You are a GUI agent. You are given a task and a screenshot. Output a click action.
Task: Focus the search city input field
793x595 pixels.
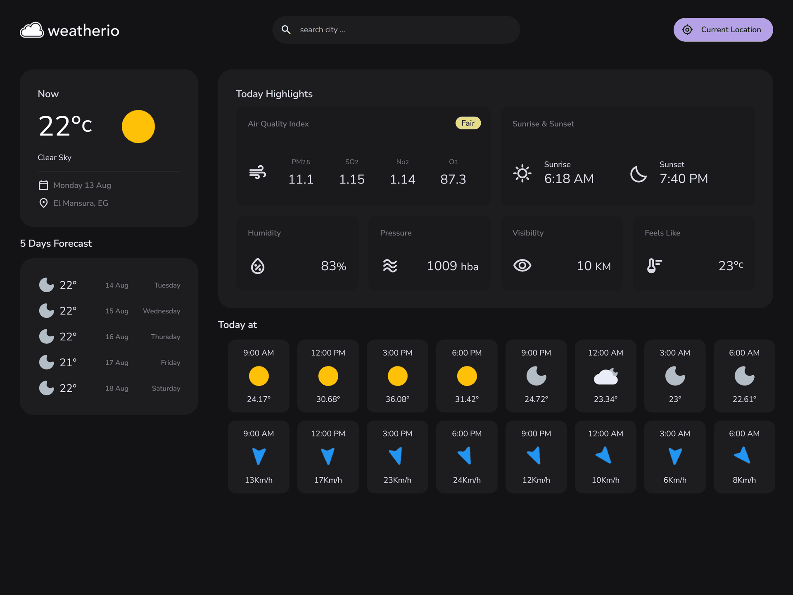click(396, 30)
